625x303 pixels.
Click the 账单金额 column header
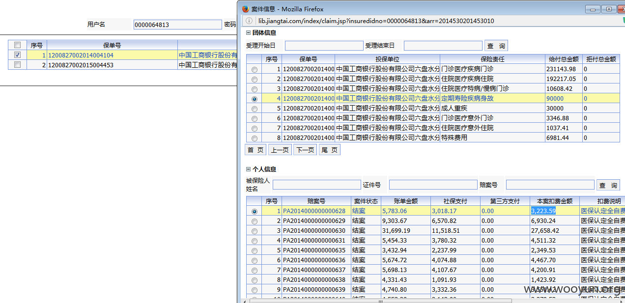pyautogui.click(x=405, y=201)
